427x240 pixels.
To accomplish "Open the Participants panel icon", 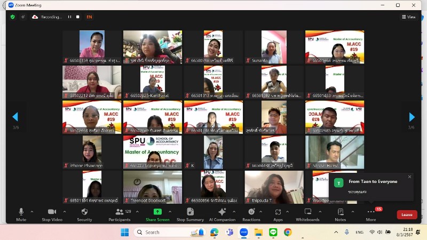I will (119, 212).
